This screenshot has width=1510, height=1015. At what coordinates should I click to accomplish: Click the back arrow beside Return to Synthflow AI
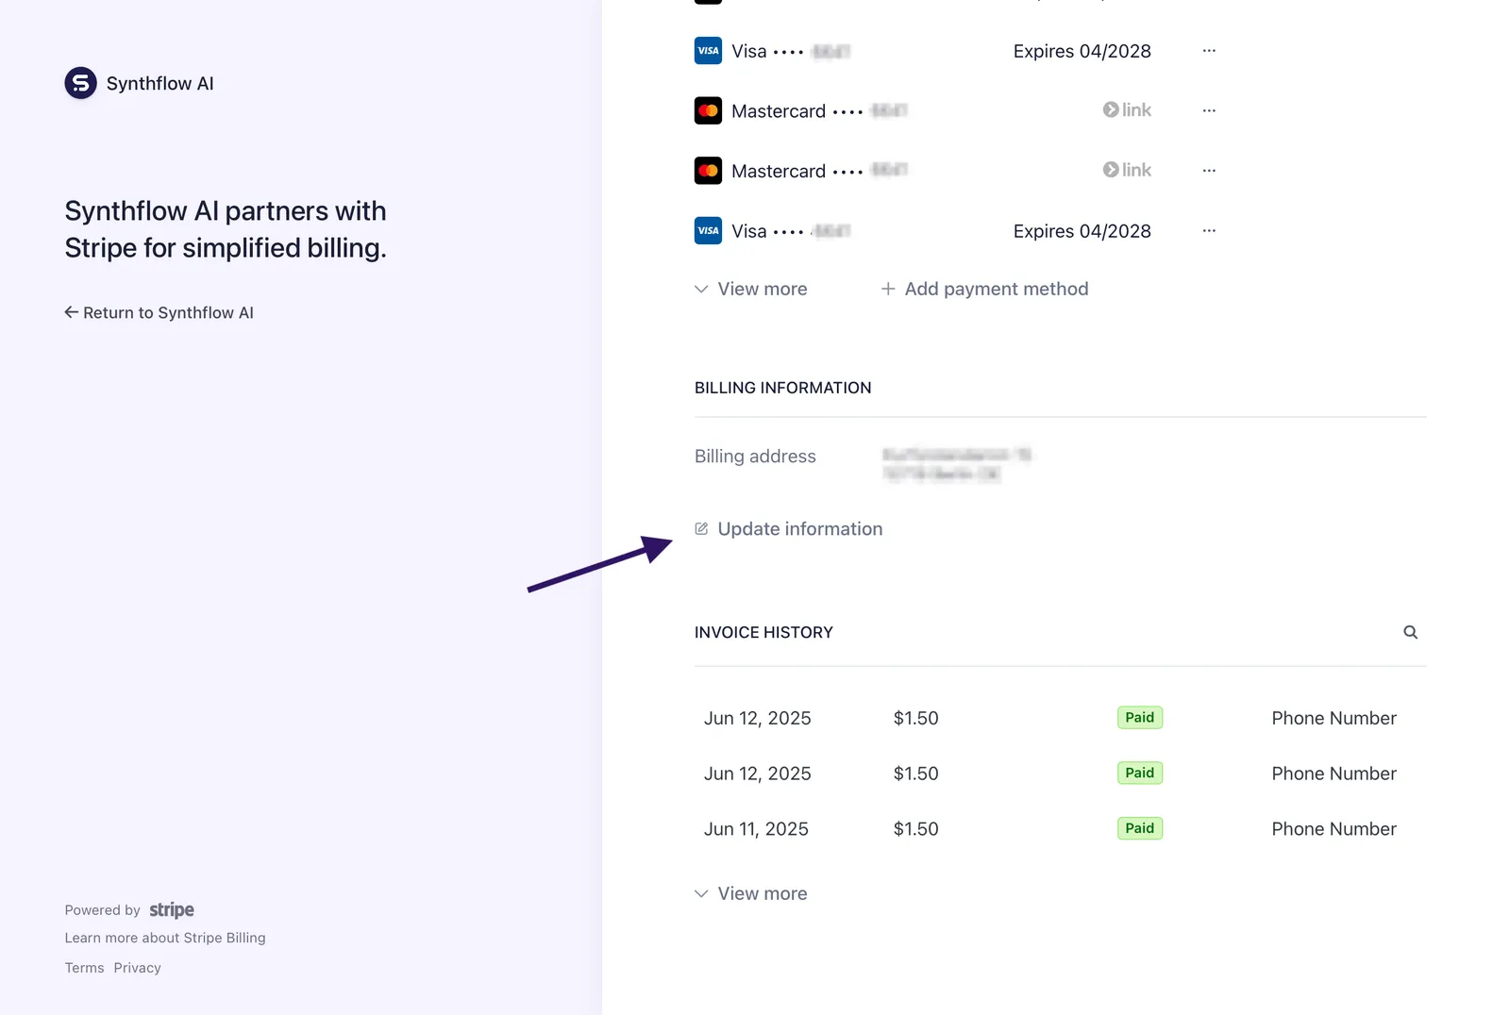point(71,312)
